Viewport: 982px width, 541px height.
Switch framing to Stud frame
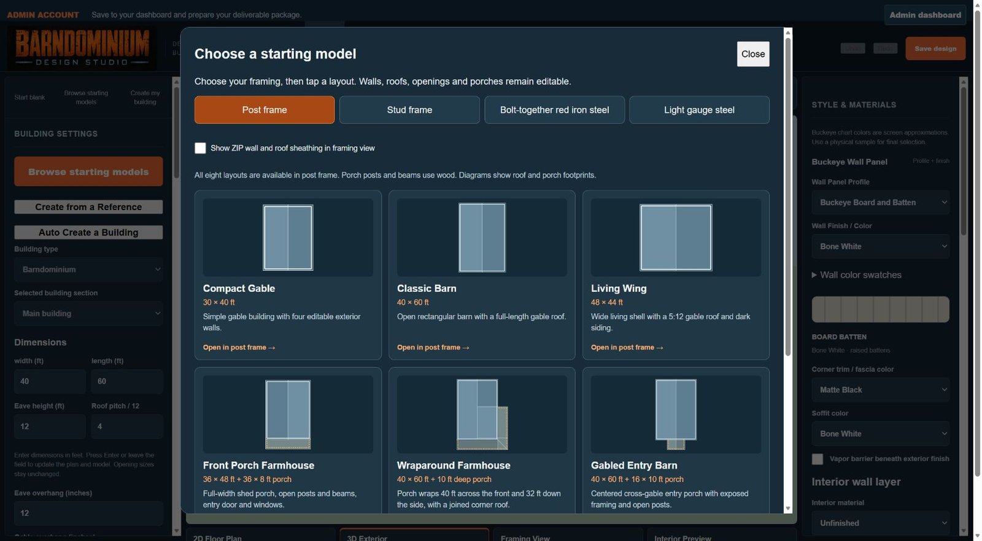(x=409, y=110)
